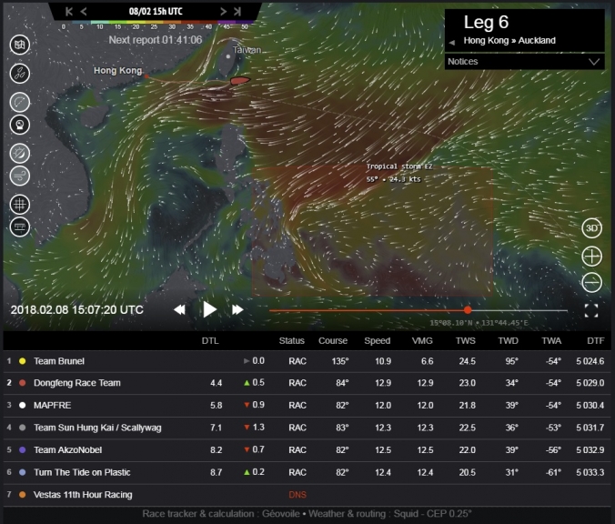Expand the Notices dropdown
Viewport: 615px width, 524px height.
tap(524, 62)
